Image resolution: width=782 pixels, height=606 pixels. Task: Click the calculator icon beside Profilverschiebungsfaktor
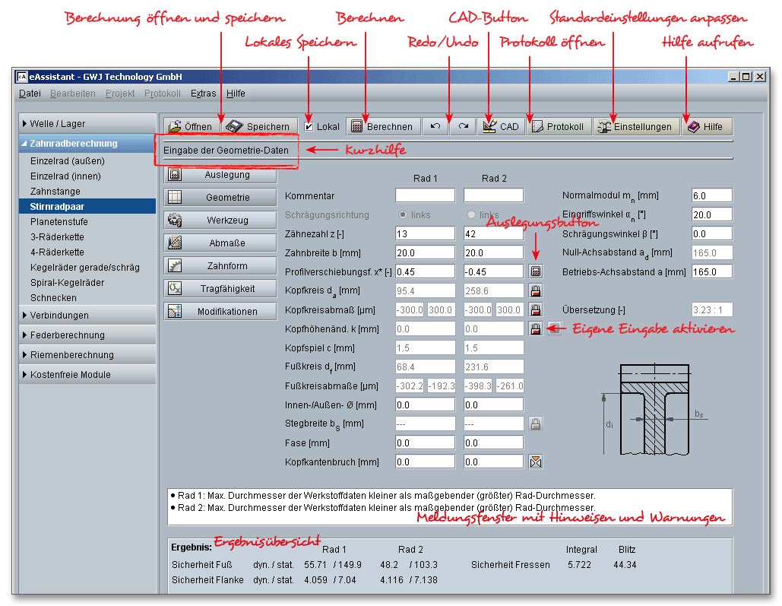pos(536,271)
